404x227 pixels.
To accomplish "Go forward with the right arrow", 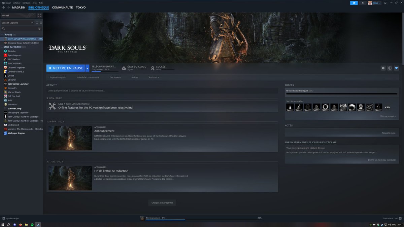I will [8, 7].
